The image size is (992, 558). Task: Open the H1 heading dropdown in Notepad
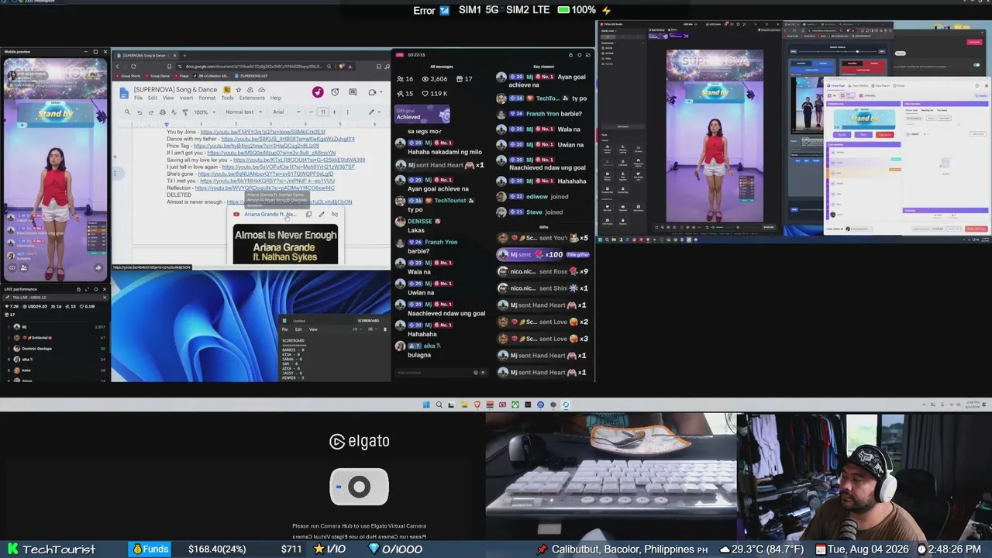pos(356,329)
